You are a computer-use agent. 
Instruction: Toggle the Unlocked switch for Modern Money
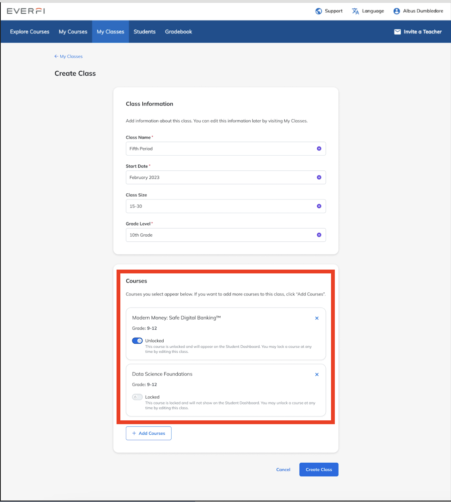[137, 341]
